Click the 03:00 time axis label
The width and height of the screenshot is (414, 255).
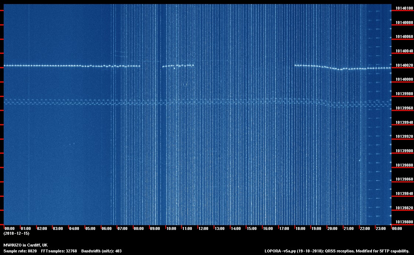click(58, 228)
